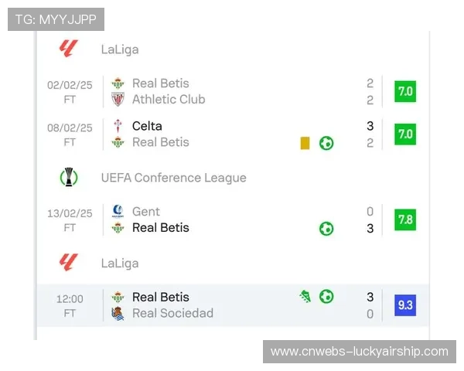Click goal ball icon in Gent match

(326, 228)
